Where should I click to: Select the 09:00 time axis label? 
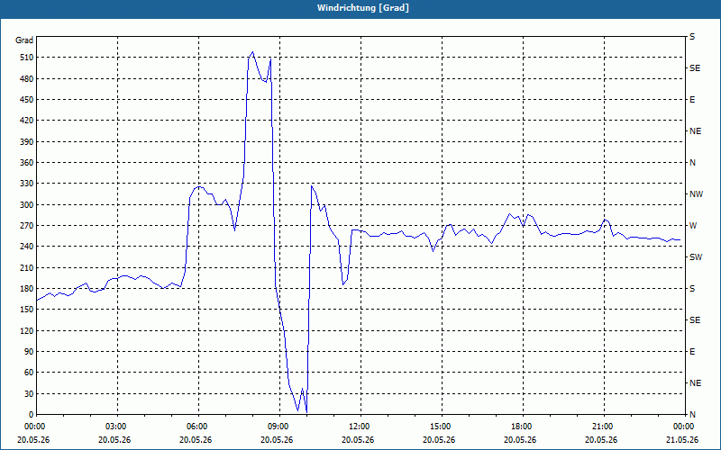point(278,427)
